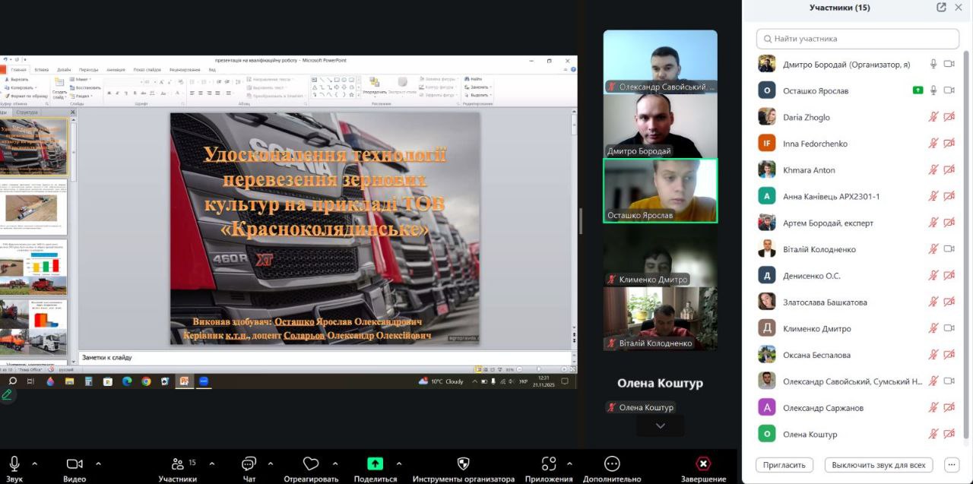
Task: Click the Invite (Пригласить) button
Action: [x=784, y=465]
